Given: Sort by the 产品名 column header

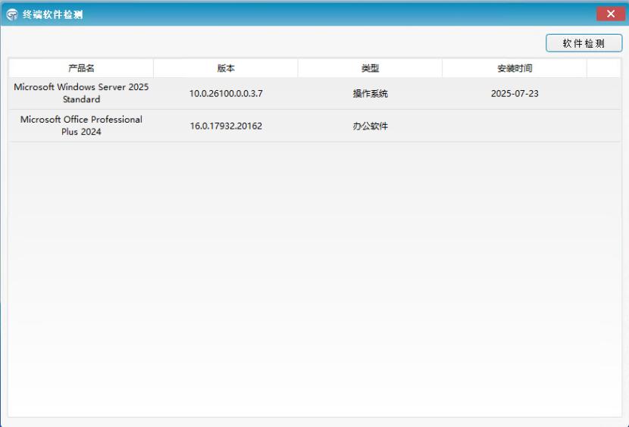Looking at the screenshot, I should click(x=81, y=68).
